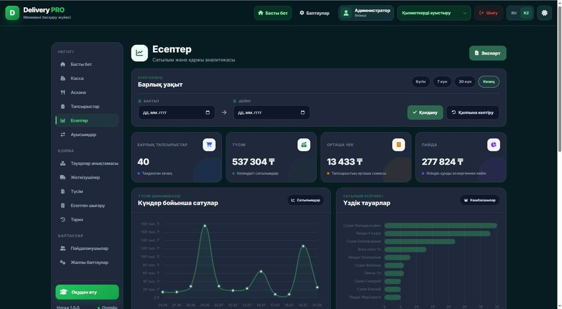Click the peak point on the sales chart

(205, 226)
